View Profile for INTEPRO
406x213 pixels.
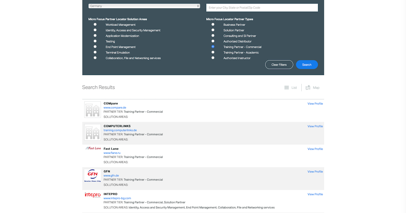tap(315, 194)
